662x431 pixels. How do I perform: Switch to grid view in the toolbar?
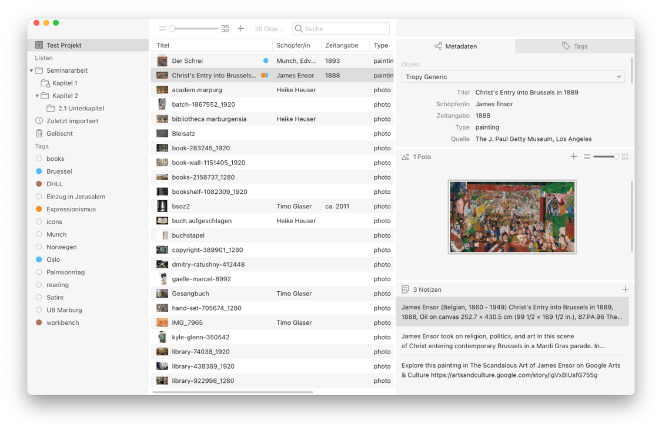pos(225,28)
